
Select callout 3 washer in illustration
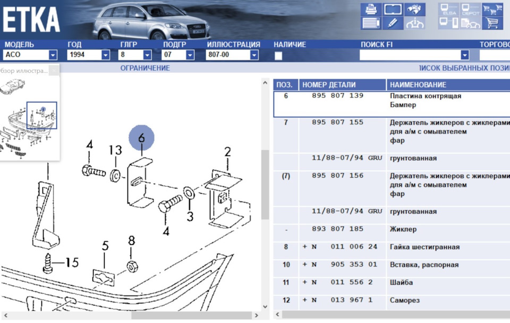(190, 217)
